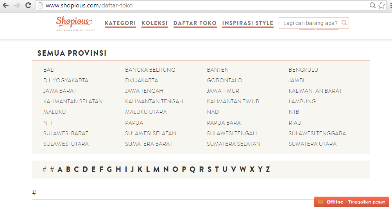Screen dimensions: 392x207
Task: Click envelope icon in Offline chat widget
Action: [x=320, y=202]
